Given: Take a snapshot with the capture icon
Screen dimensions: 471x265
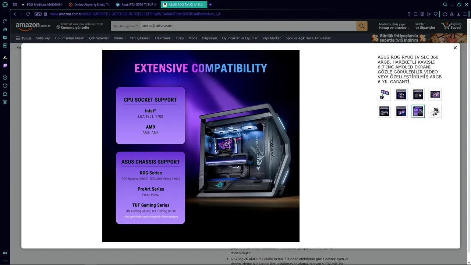Looking at the screenshot, I should coord(415,14).
